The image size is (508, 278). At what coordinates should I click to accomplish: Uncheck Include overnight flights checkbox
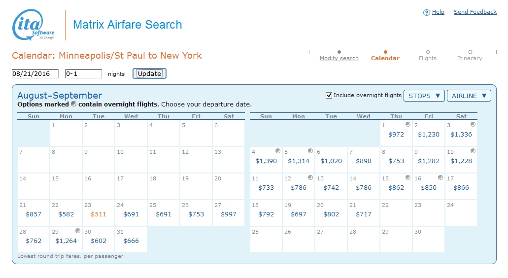329,95
